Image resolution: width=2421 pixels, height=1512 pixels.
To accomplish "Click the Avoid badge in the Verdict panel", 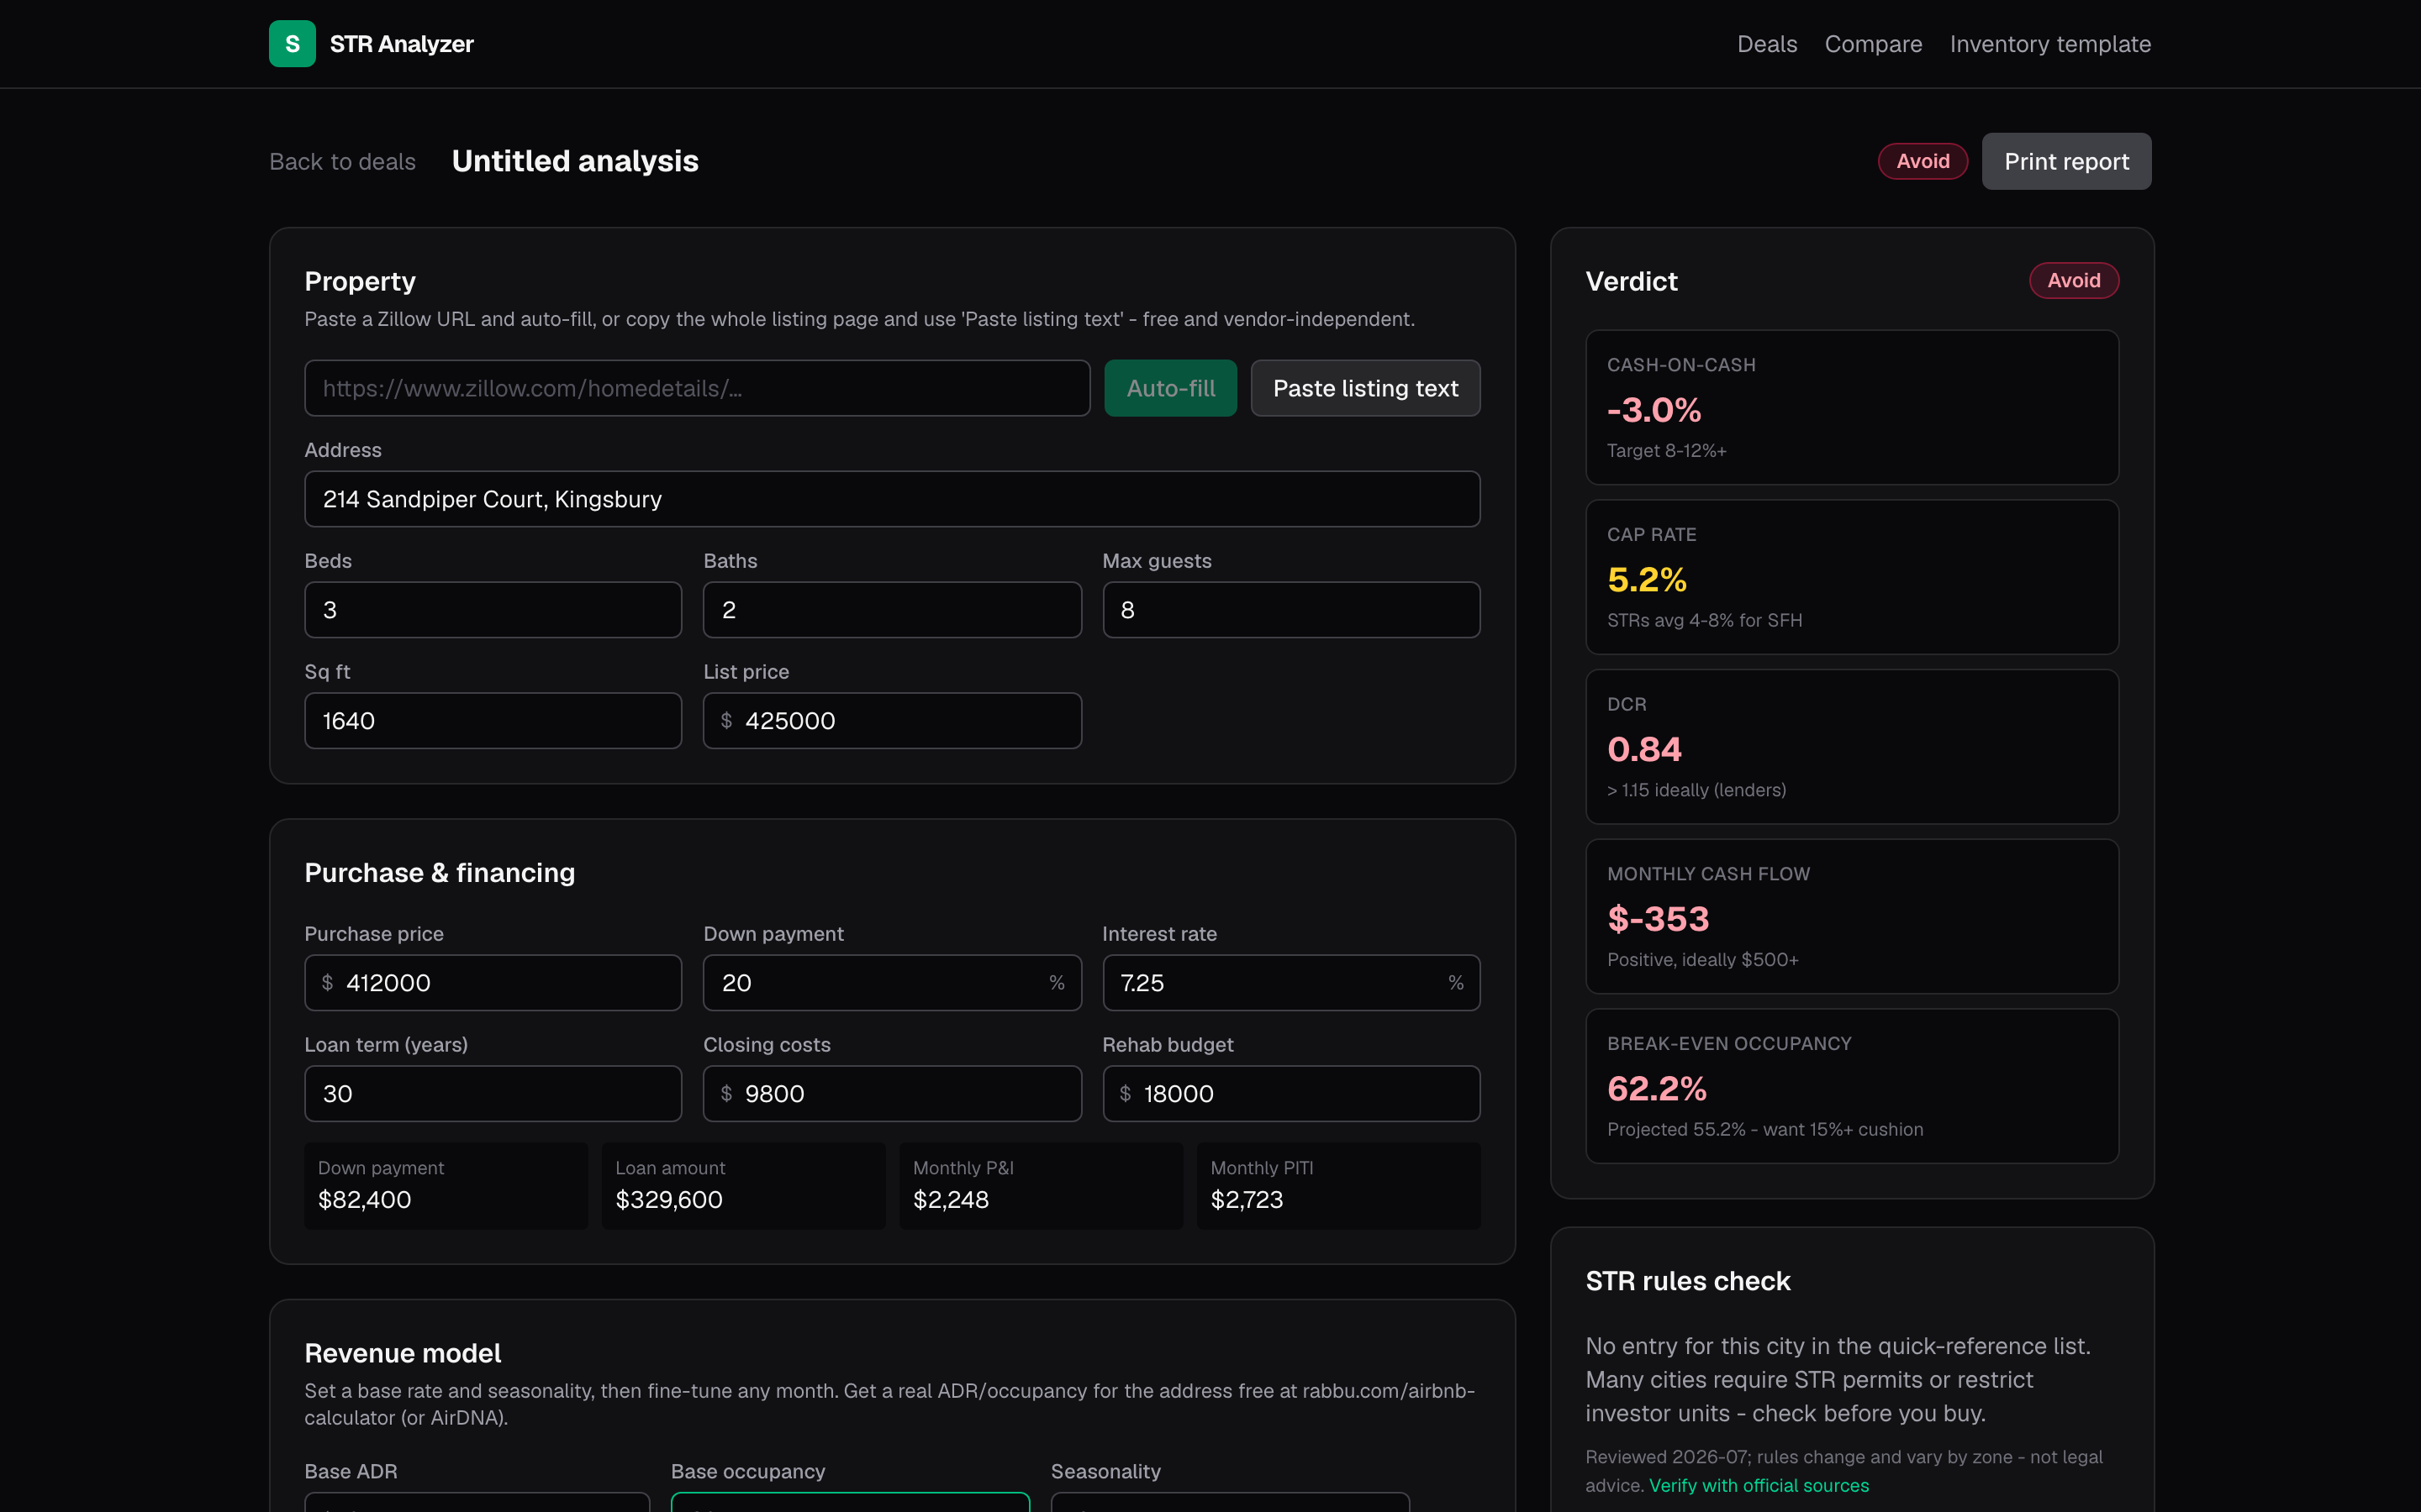I will pos(2074,280).
